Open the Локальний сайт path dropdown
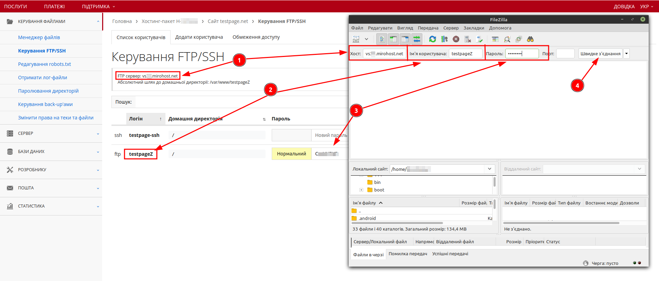This screenshot has width=659, height=281. (x=489, y=169)
